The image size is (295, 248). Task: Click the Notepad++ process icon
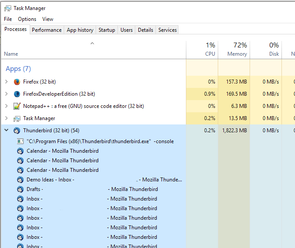tap(17, 106)
